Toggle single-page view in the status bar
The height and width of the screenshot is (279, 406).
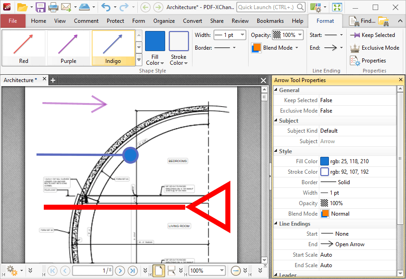point(159,270)
